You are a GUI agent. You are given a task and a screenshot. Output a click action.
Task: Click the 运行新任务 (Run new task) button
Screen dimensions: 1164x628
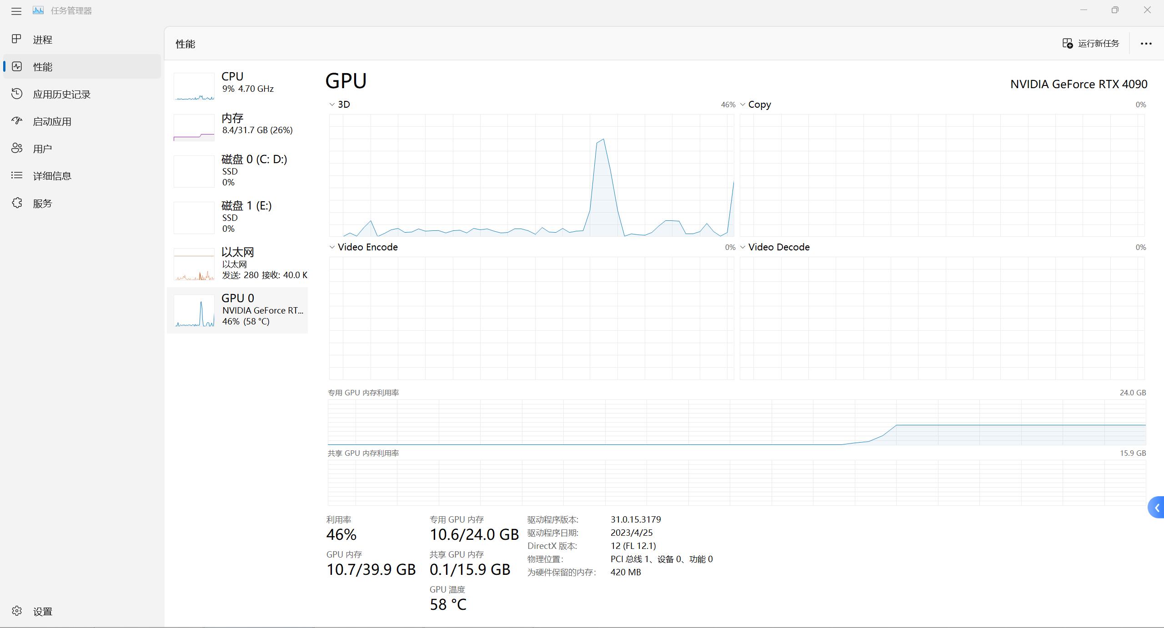tap(1091, 43)
